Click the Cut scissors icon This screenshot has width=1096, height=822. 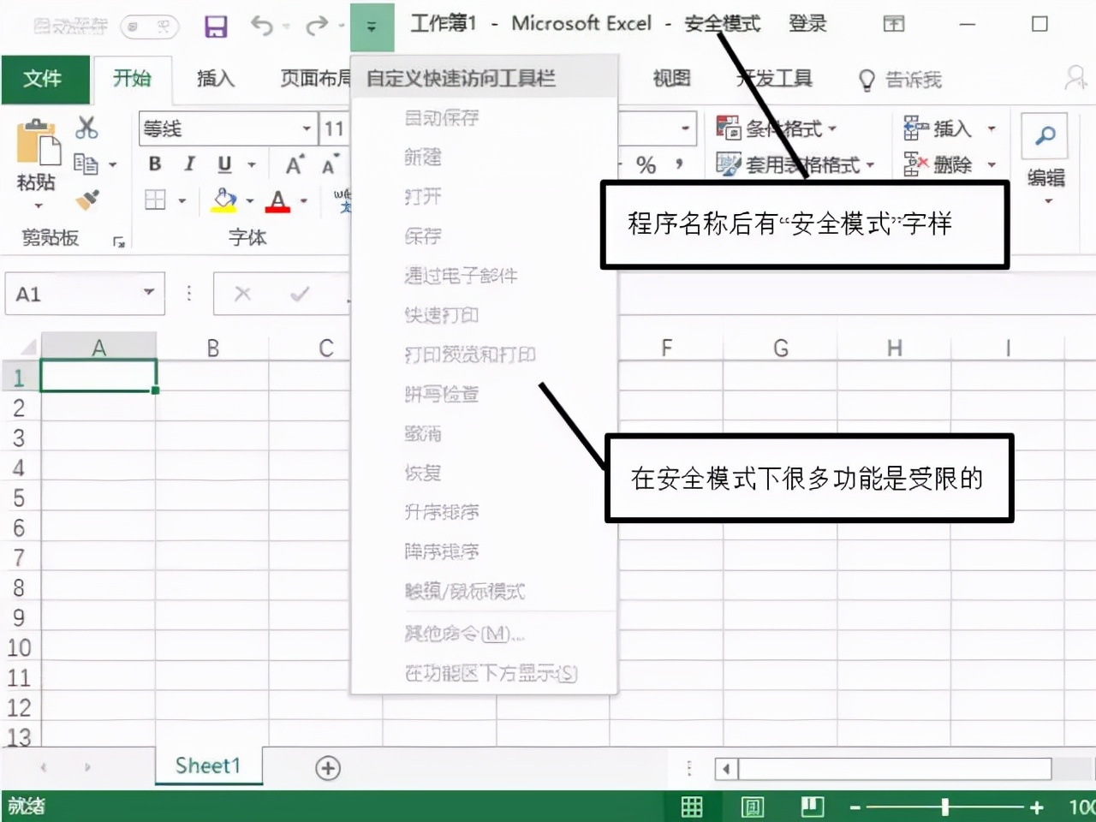tap(86, 128)
